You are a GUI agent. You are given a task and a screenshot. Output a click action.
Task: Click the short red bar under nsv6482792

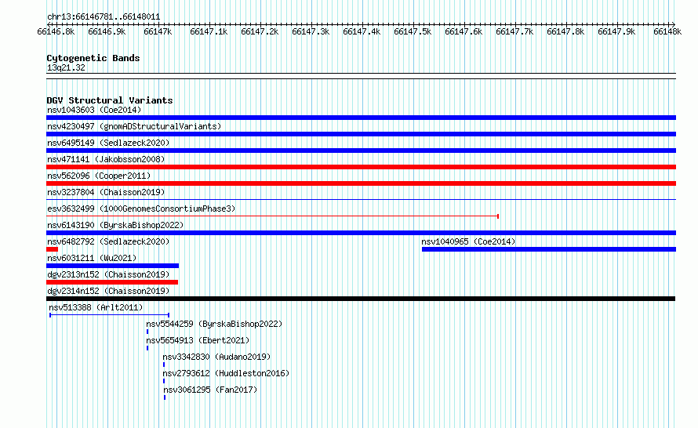pos(52,249)
